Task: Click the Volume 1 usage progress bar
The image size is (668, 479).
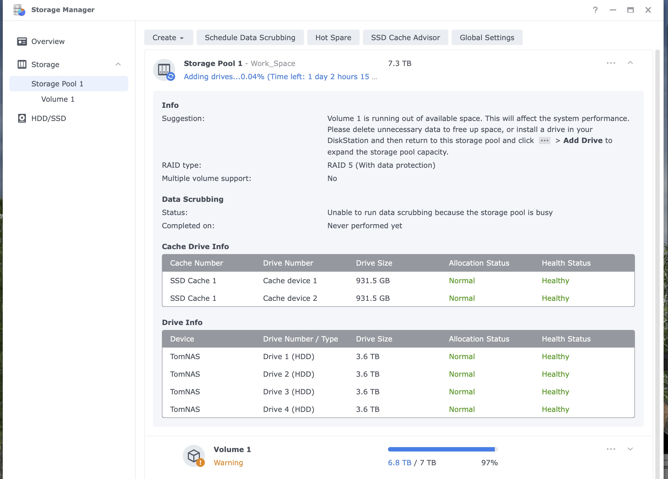Action: tap(442, 449)
